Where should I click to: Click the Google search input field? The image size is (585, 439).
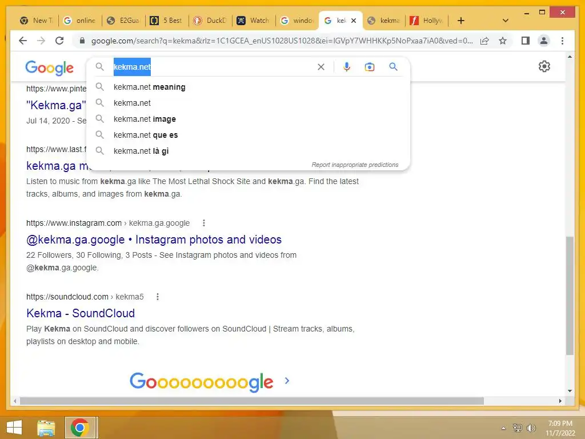(213, 67)
